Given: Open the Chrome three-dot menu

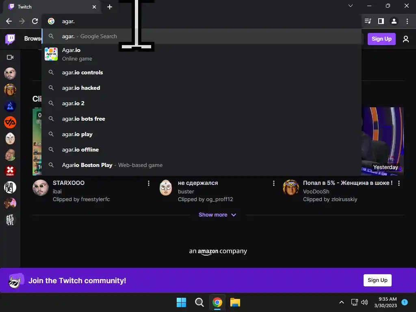Looking at the screenshot, I should tap(407, 21).
